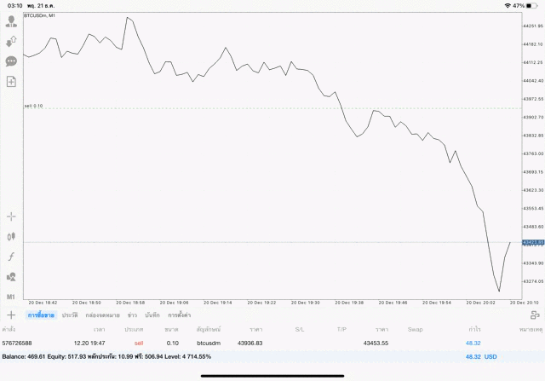Sort positions by กำไร (Profit) column
545x381 pixels.
point(473,329)
